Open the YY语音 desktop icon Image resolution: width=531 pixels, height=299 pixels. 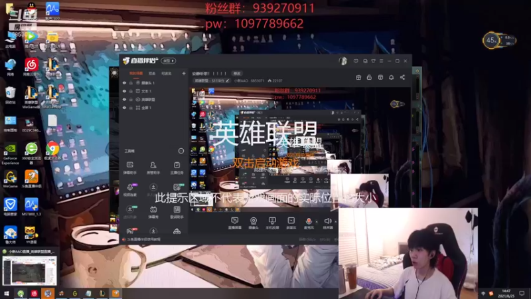[31, 235]
